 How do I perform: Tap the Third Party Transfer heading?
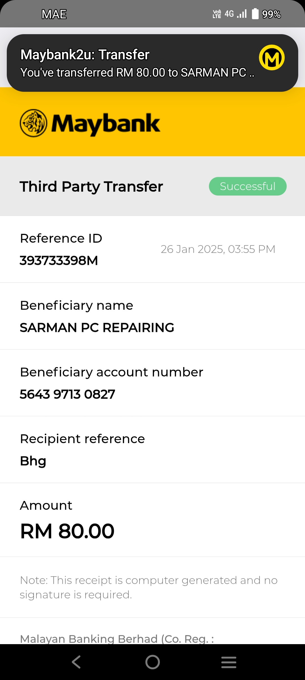point(91,186)
